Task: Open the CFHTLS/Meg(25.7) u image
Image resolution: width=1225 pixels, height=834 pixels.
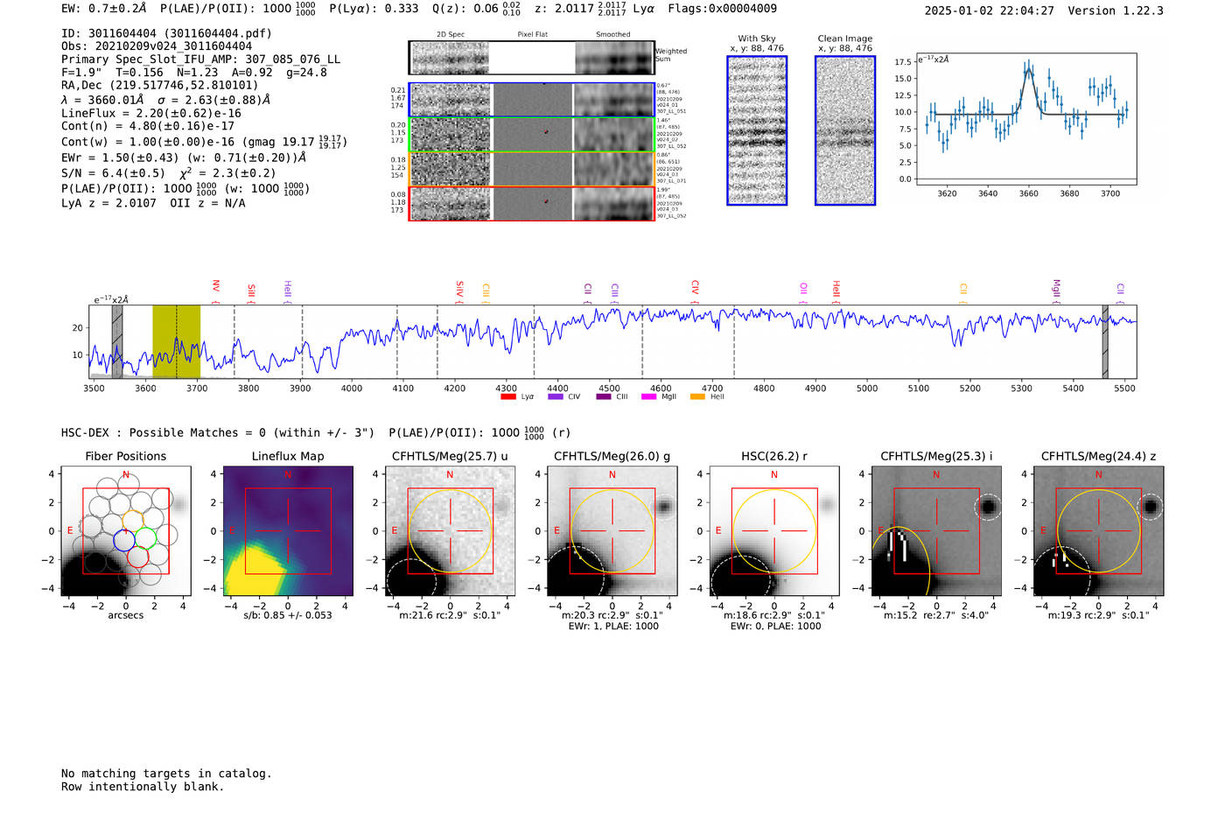Action: point(450,531)
